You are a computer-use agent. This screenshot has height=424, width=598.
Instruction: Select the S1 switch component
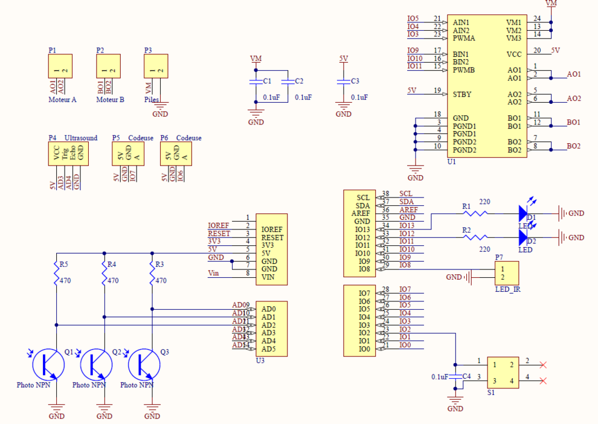pyautogui.click(x=503, y=372)
